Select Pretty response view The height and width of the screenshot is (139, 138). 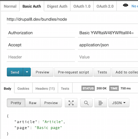coord(16,103)
